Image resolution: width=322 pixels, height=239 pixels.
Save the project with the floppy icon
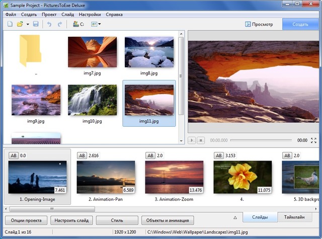point(36,24)
